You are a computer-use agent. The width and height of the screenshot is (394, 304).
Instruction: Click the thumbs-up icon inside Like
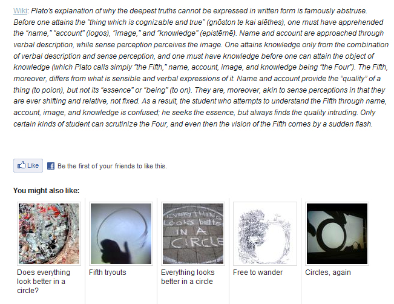point(21,165)
